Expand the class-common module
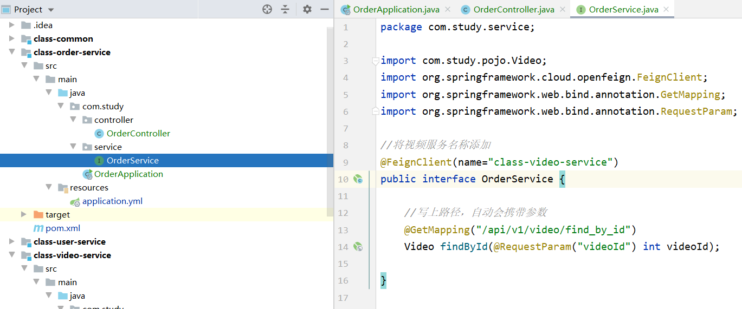The width and height of the screenshot is (742, 309). [12, 38]
